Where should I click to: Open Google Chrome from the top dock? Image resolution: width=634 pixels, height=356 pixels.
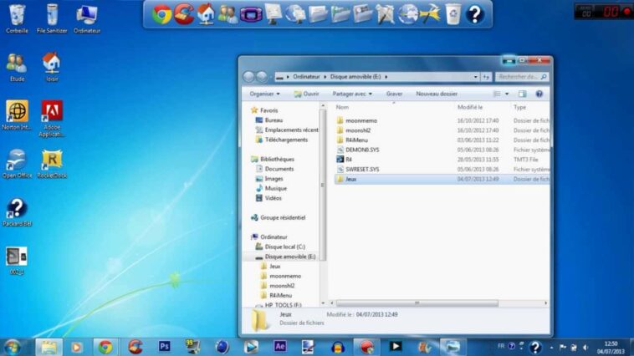(x=162, y=13)
